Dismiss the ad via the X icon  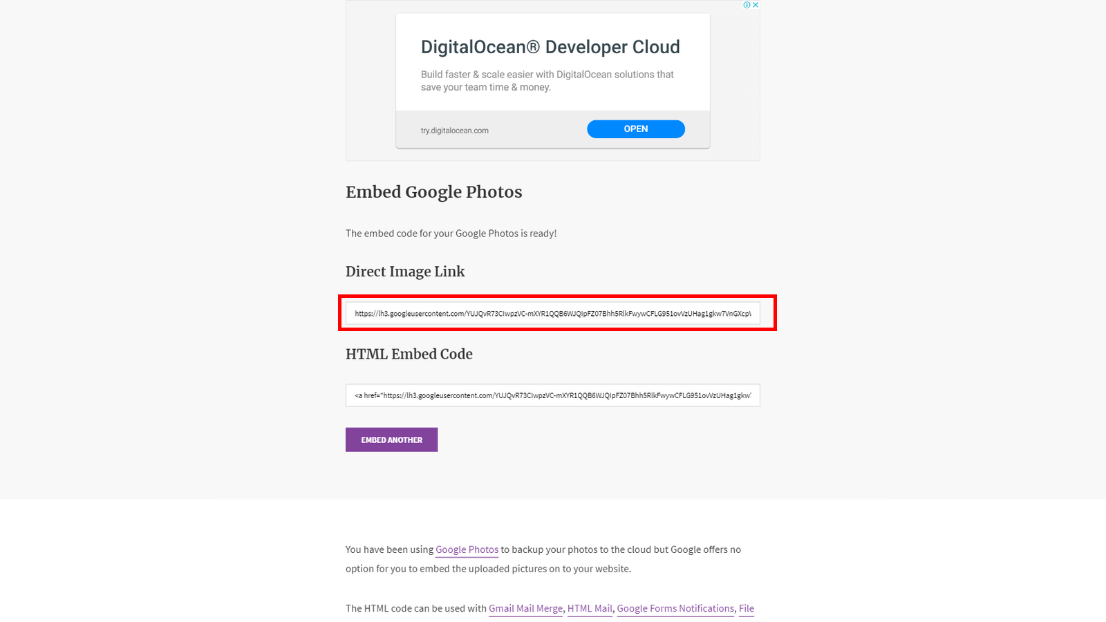[756, 5]
